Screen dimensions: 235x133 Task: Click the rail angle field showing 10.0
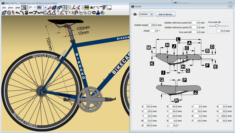click(x=173, y=125)
